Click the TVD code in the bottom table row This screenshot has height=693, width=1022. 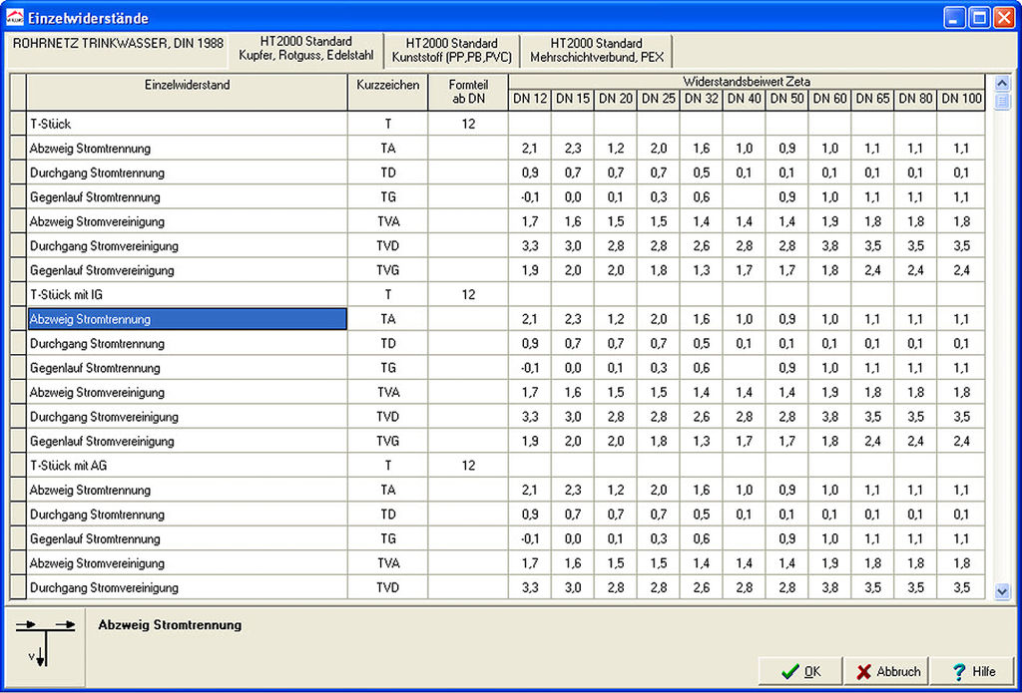point(388,587)
